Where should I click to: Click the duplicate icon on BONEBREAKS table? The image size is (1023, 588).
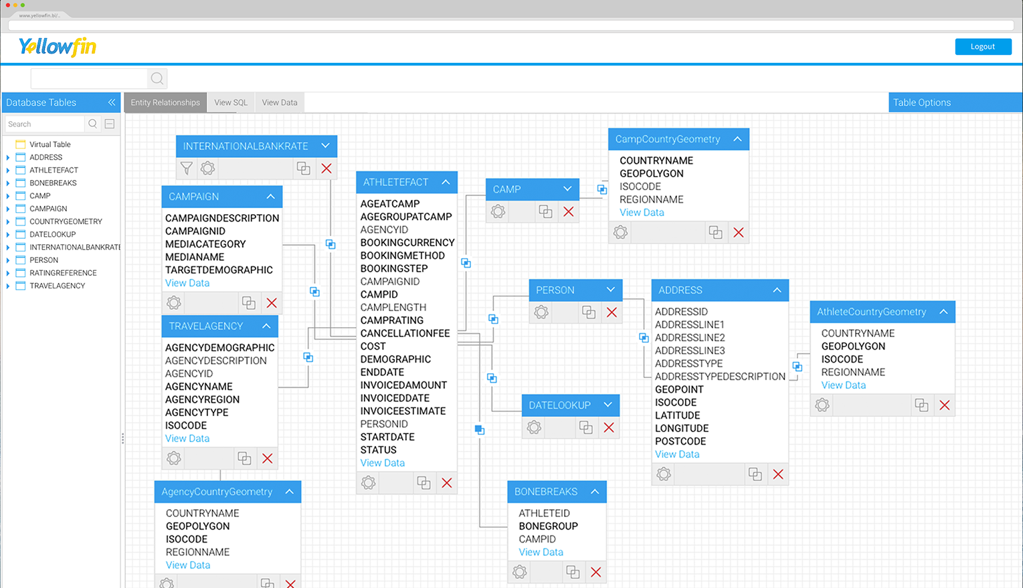point(573,572)
